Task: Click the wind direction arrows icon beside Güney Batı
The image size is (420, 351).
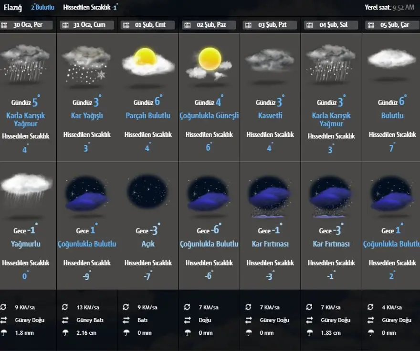Action: tap(65, 320)
